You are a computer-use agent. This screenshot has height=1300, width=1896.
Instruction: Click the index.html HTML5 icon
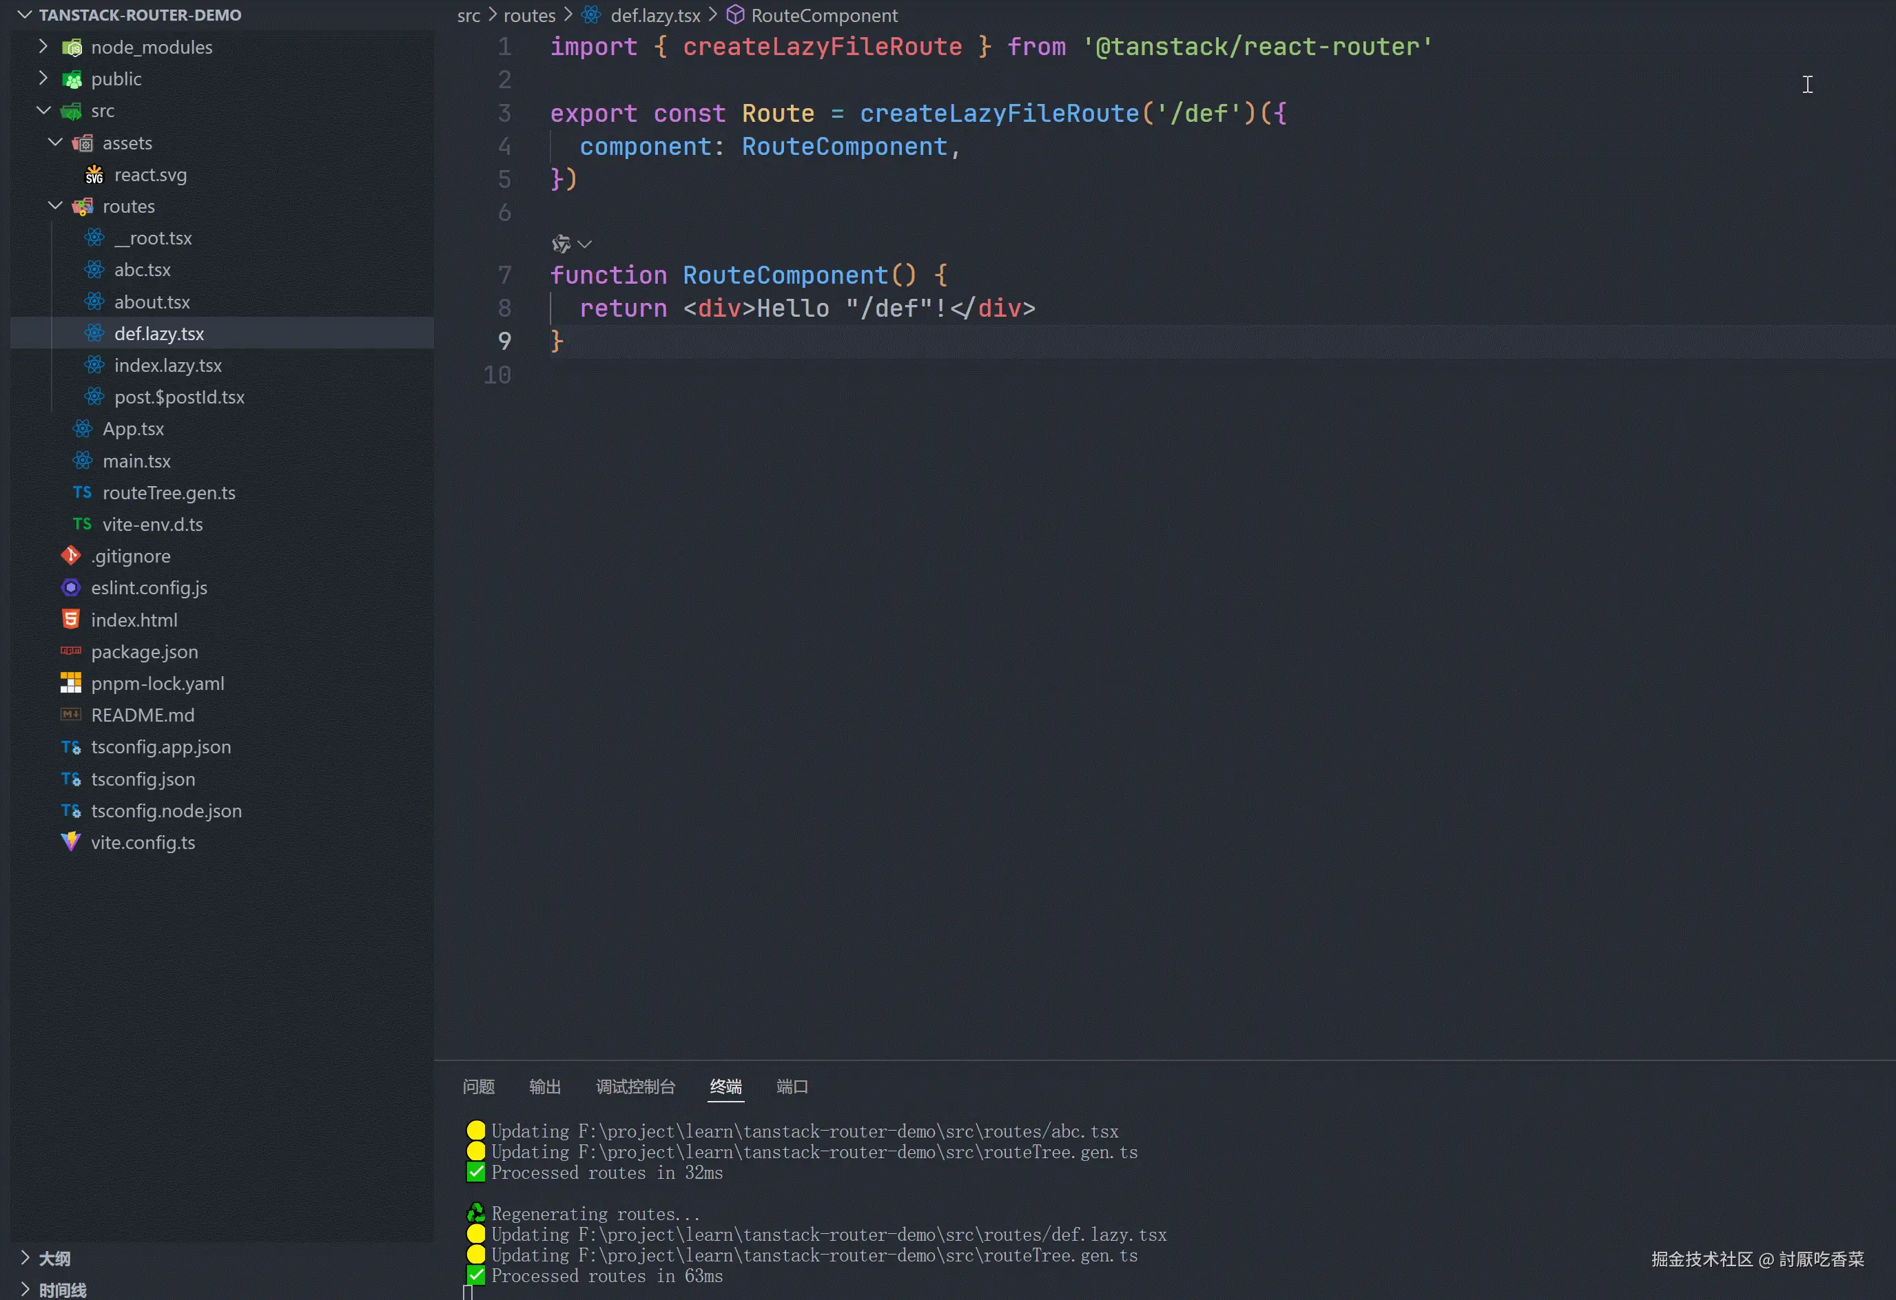(71, 620)
